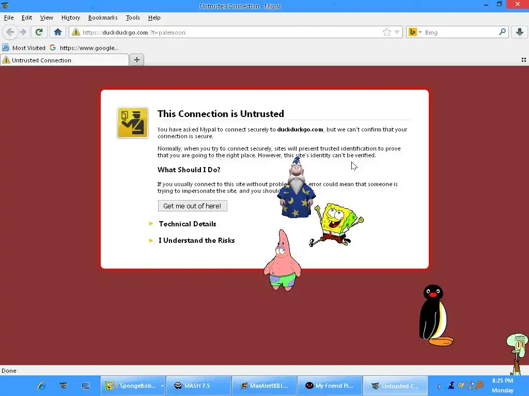Image resolution: width=529 pixels, height=396 pixels.
Task: Open the Bing search engine selector
Action: [x=415, y=32]
